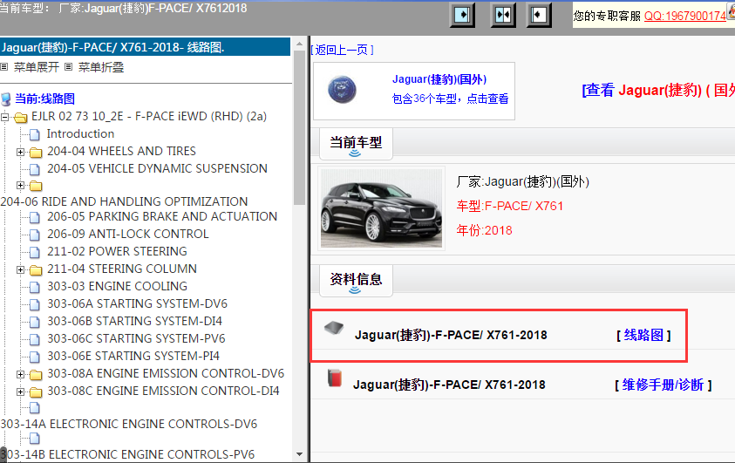The image size is (735, 463).
Task: Expand 303-08A ENGINE EMISSION CONTROL-DV6 node
Action: coord(20,374)
